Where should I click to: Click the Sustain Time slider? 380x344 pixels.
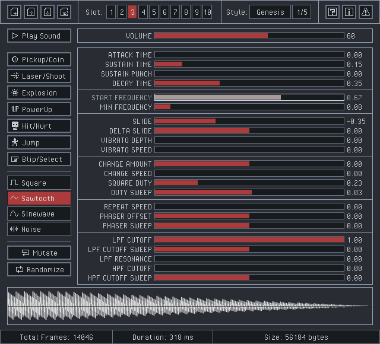(249, 64)
